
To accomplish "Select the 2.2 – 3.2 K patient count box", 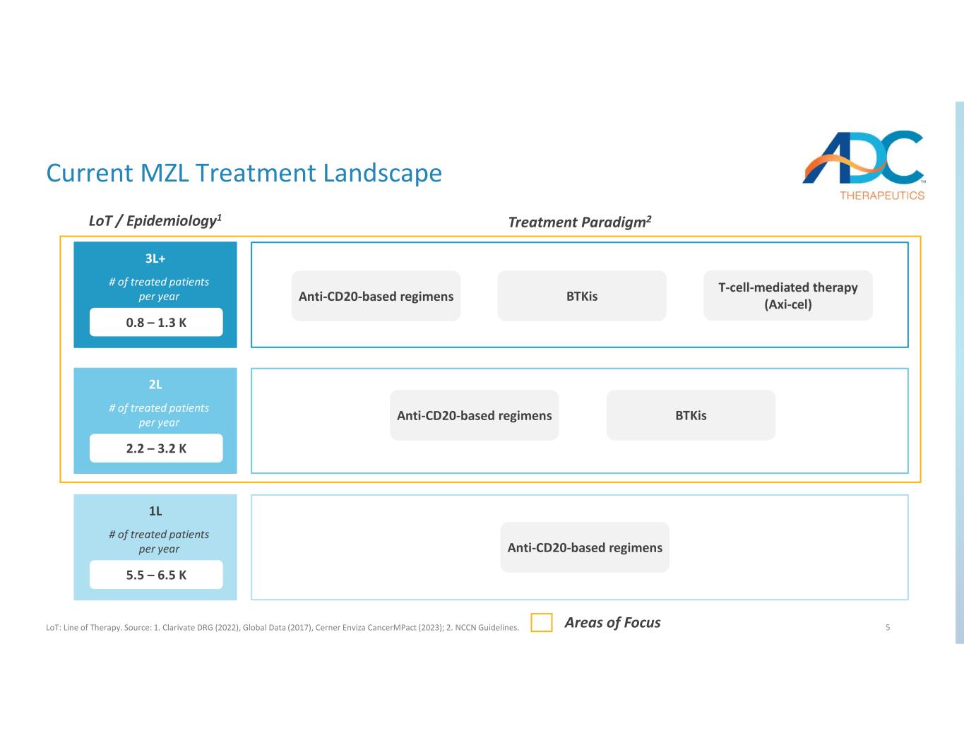I will (156, 448).
